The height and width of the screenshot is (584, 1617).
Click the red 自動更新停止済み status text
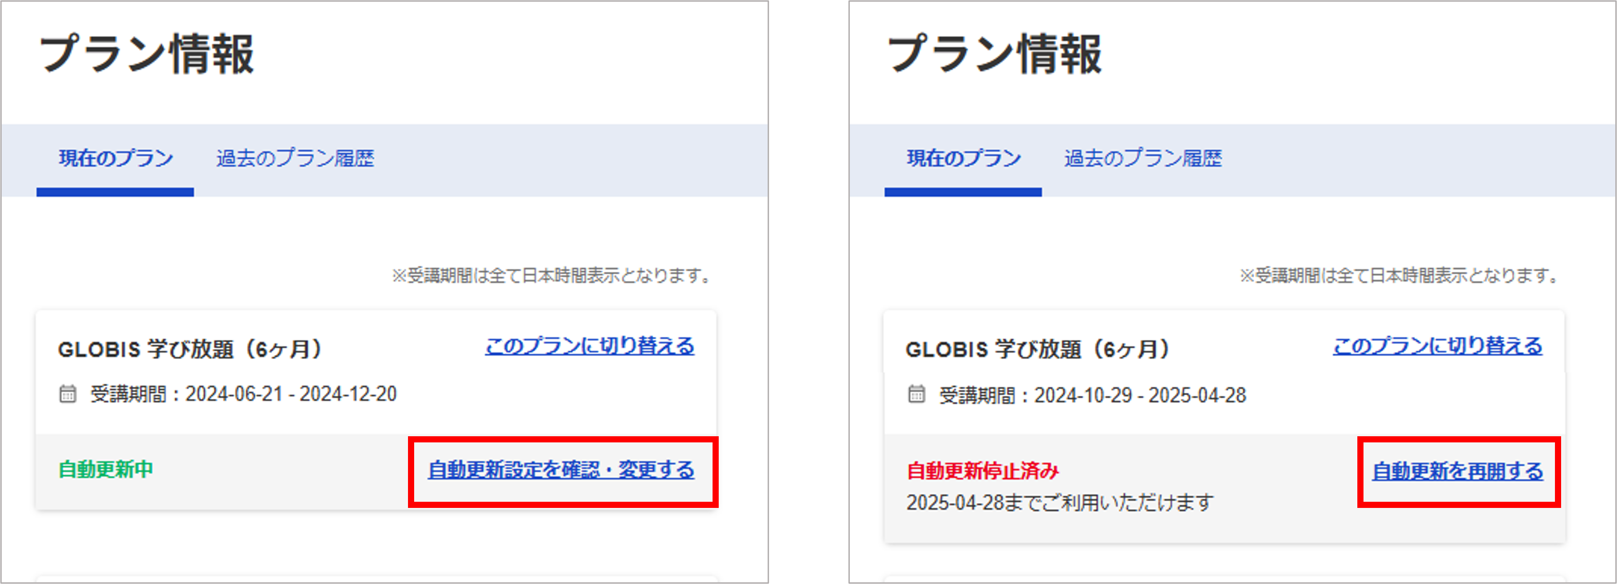pyautogui.click(x=983, y=471)
